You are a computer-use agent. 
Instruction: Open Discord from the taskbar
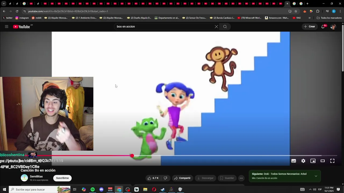[101, 190]
